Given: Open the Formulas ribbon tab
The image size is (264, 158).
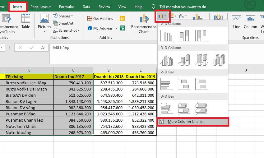Looking at the screenshot, I should click(67, 7).
